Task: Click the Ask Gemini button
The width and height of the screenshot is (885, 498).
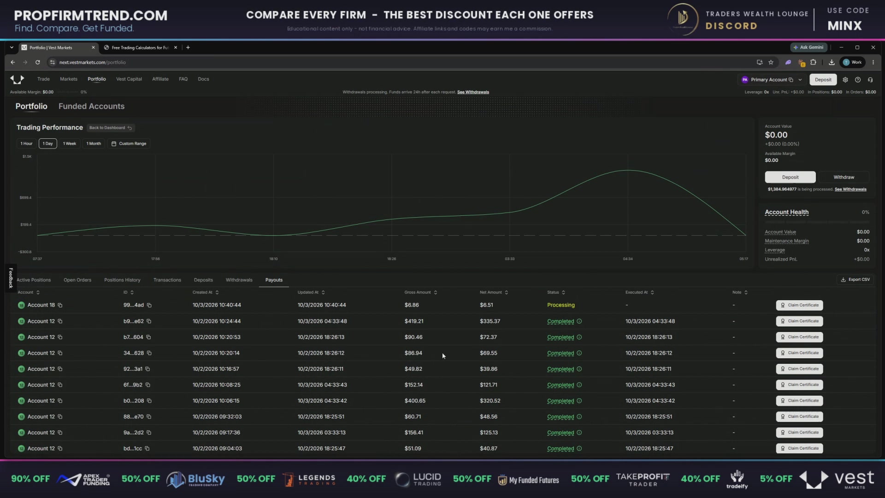Action: tap(809, 47)
